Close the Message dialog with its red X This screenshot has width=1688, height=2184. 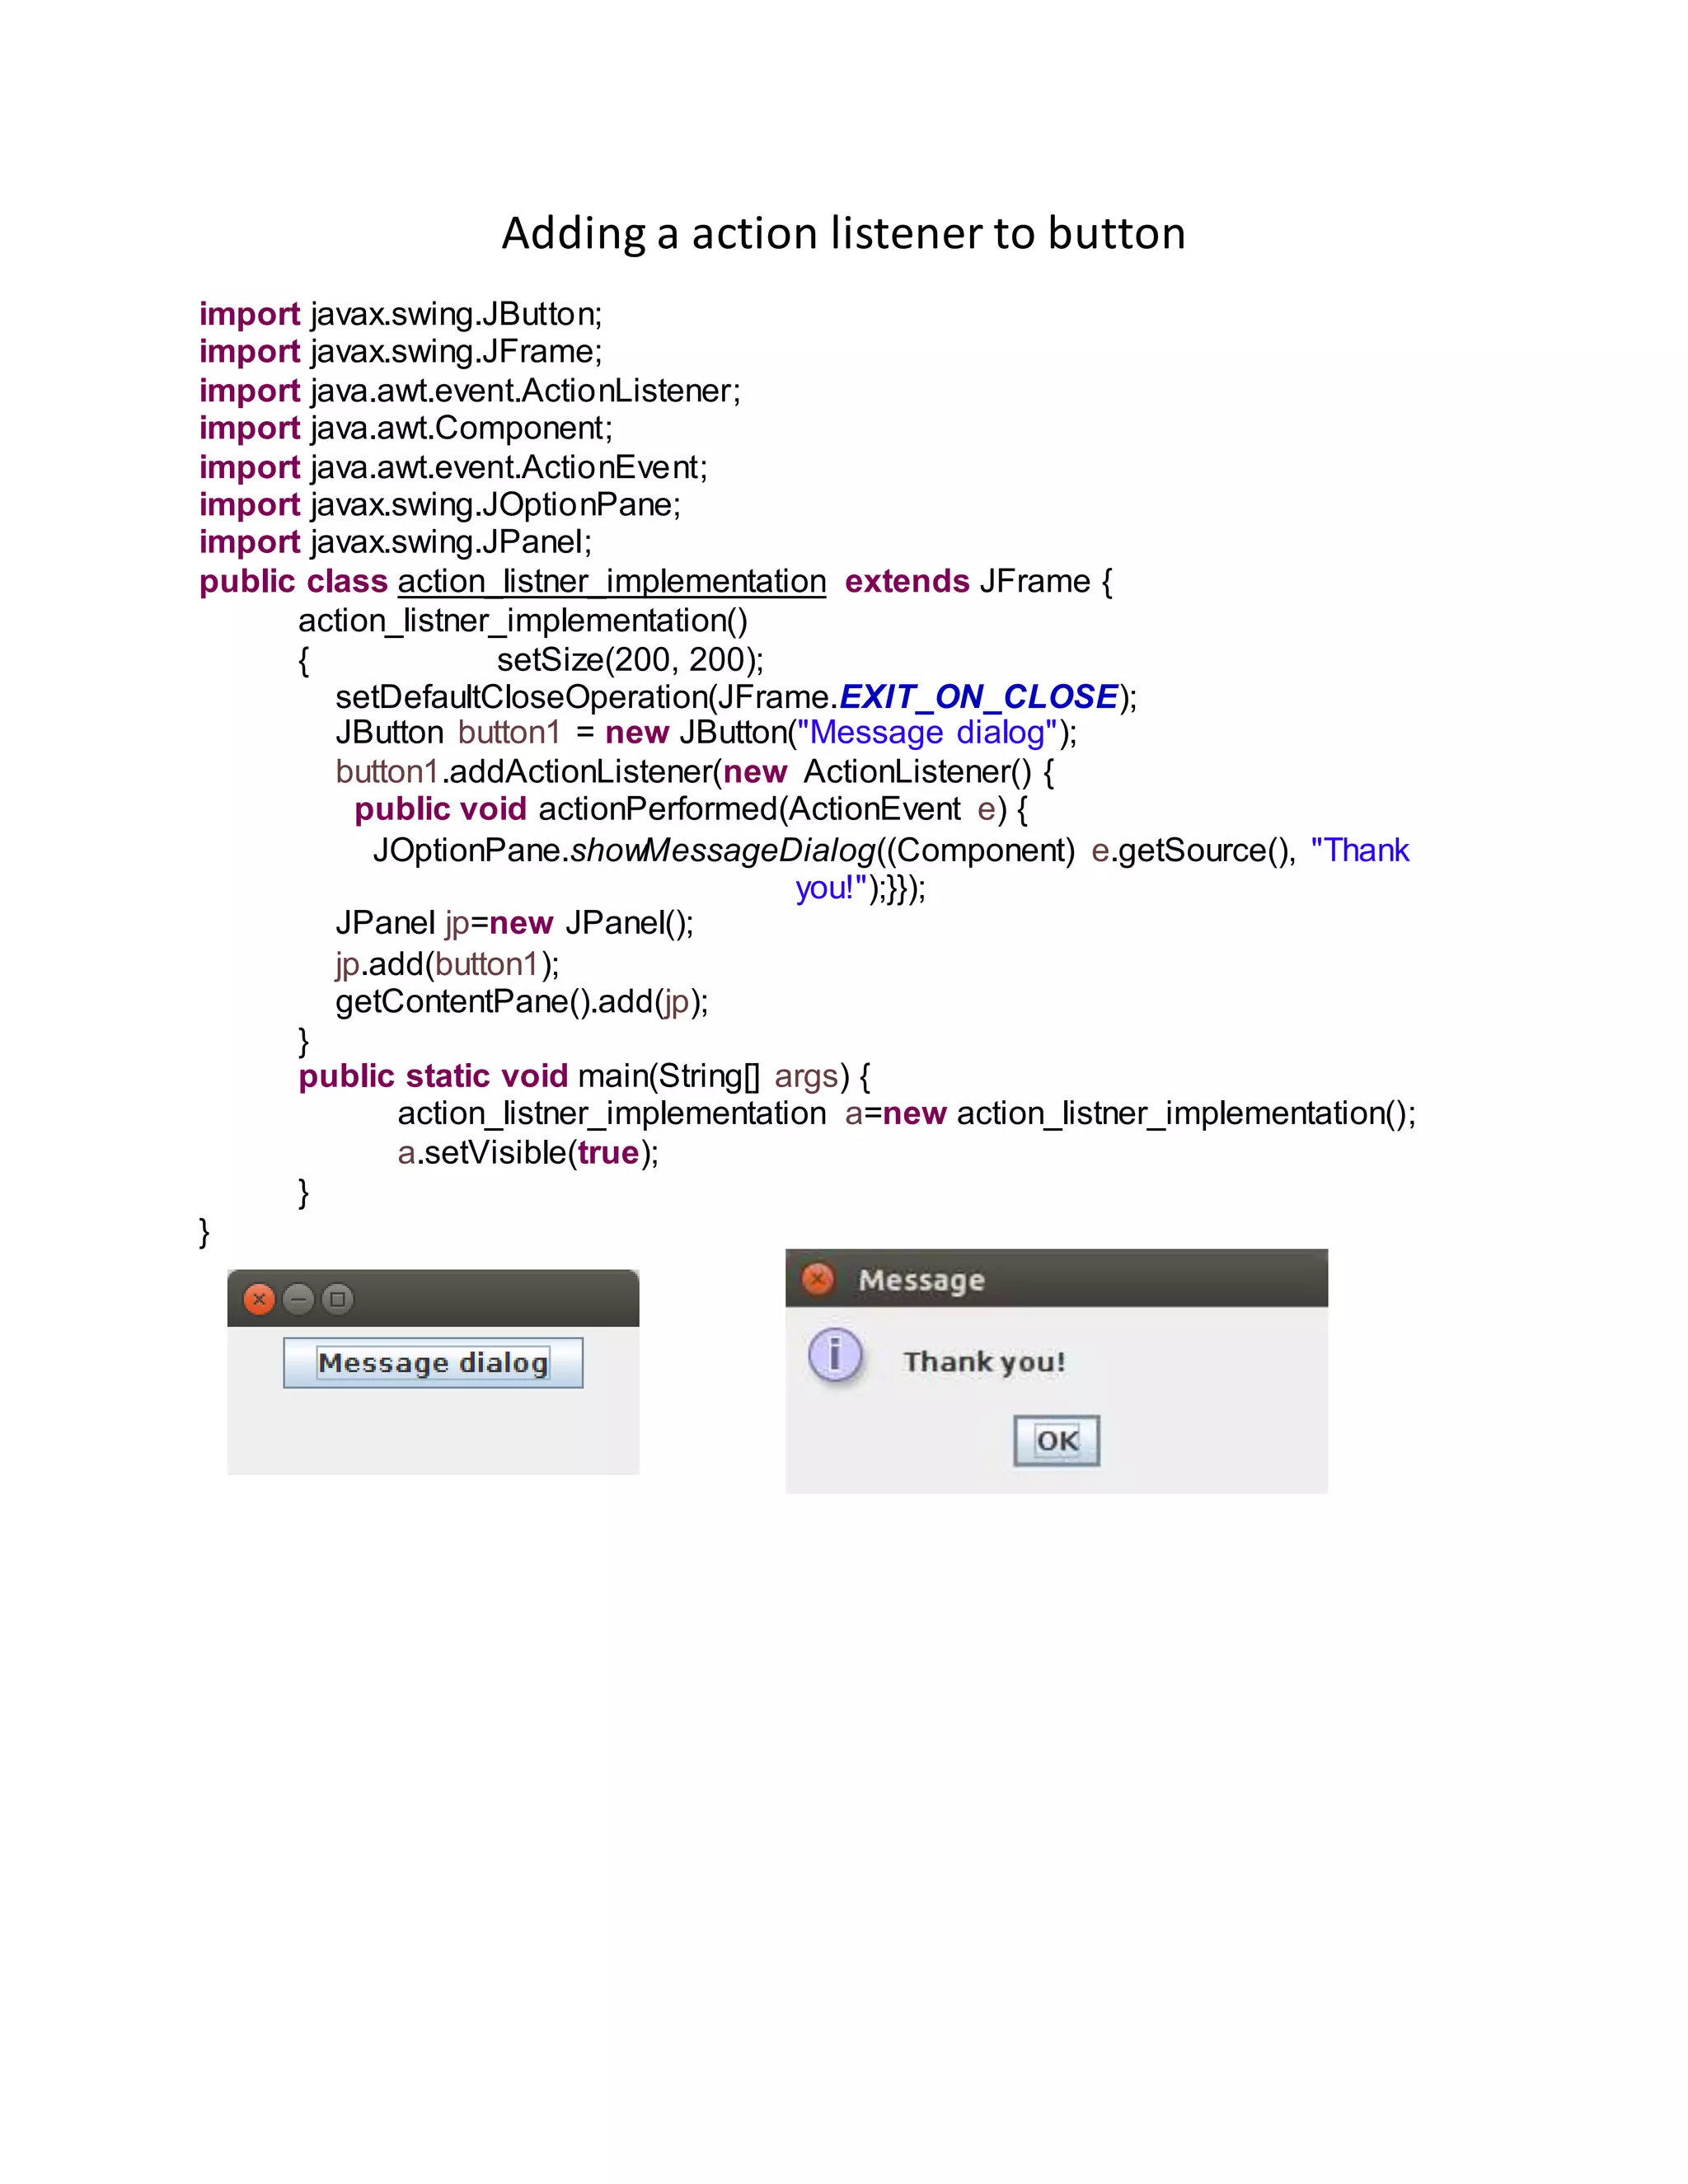point(818,1278)
